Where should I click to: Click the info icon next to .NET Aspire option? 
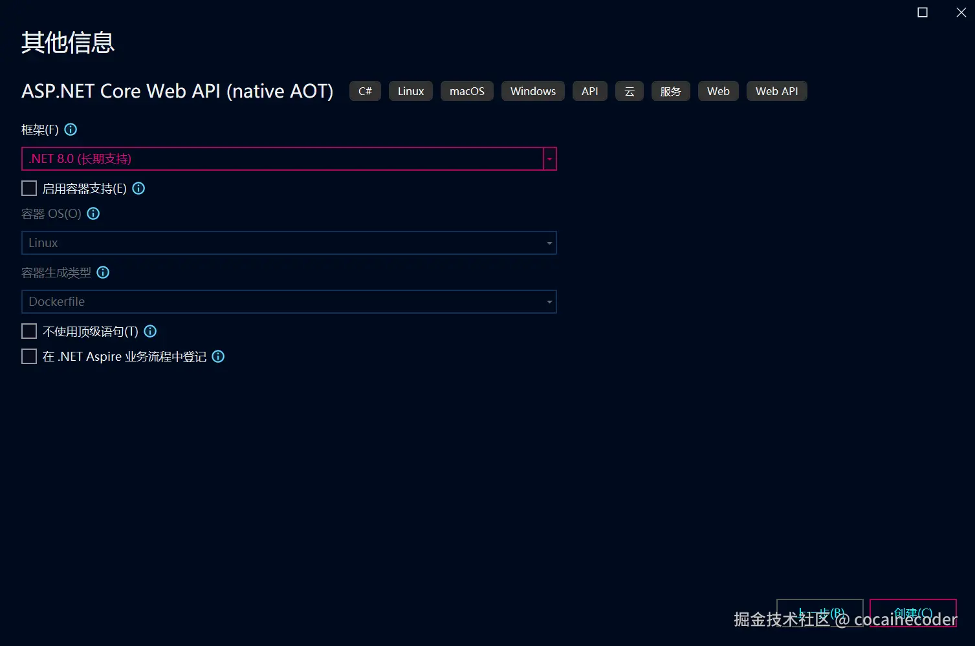[x=218, y=356]
